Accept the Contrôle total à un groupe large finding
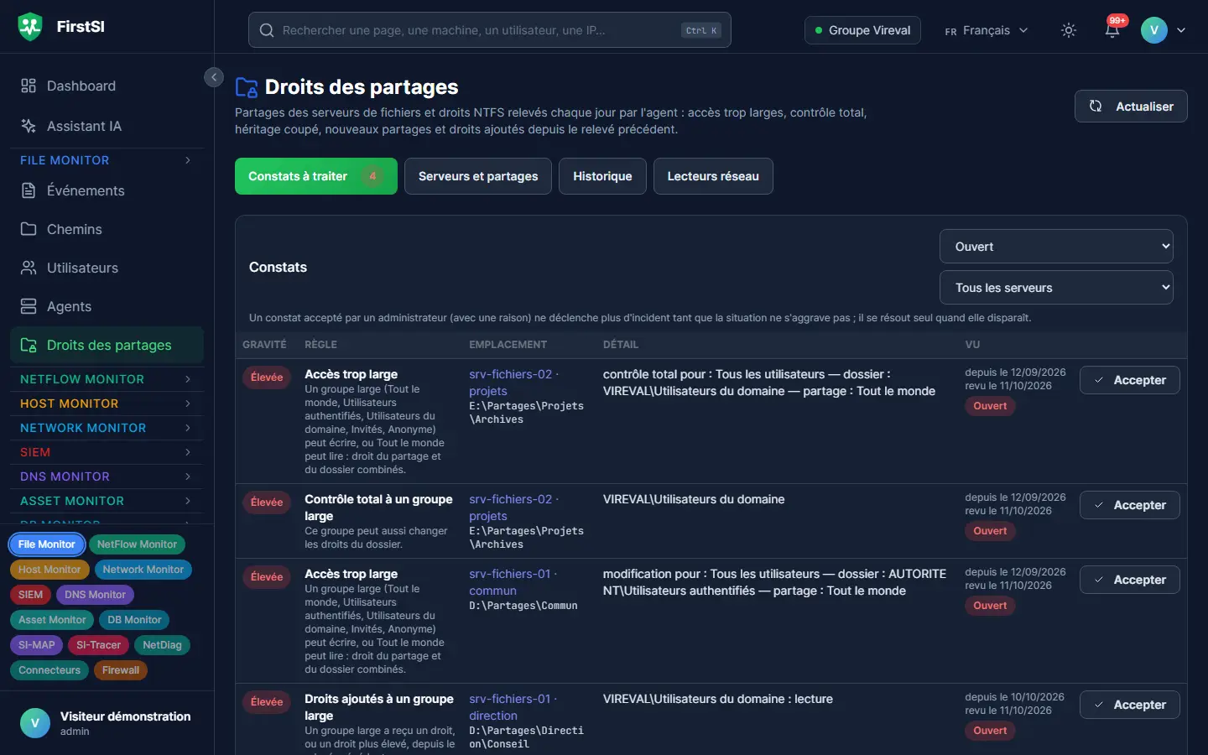The width and height of the screenshot is (1208, 755). point(1129,505)
